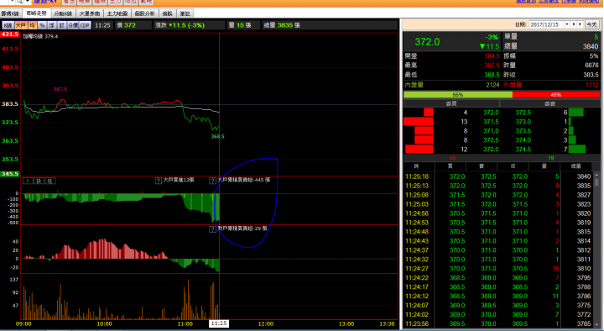Click the 11:25 time marker on time axis

coord(219,323)
